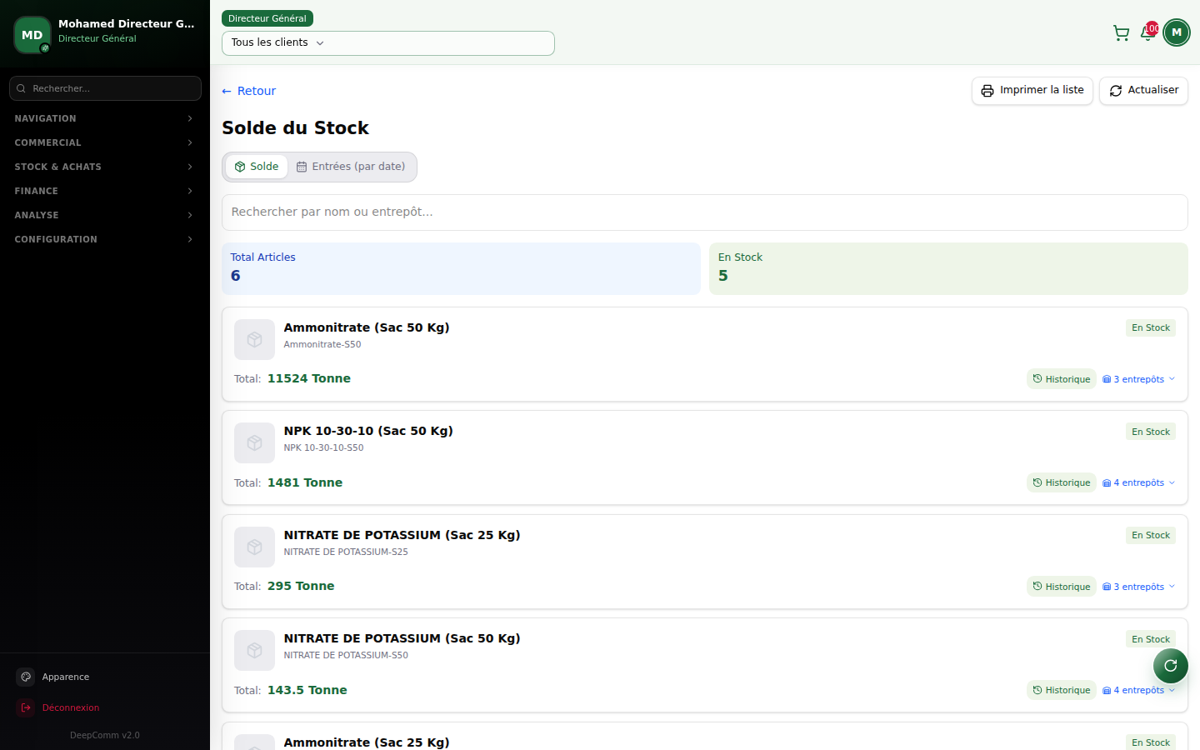Expand 3 entrepôts for Ammonitrate (Sac 50 Kg)

[1138, 379]
